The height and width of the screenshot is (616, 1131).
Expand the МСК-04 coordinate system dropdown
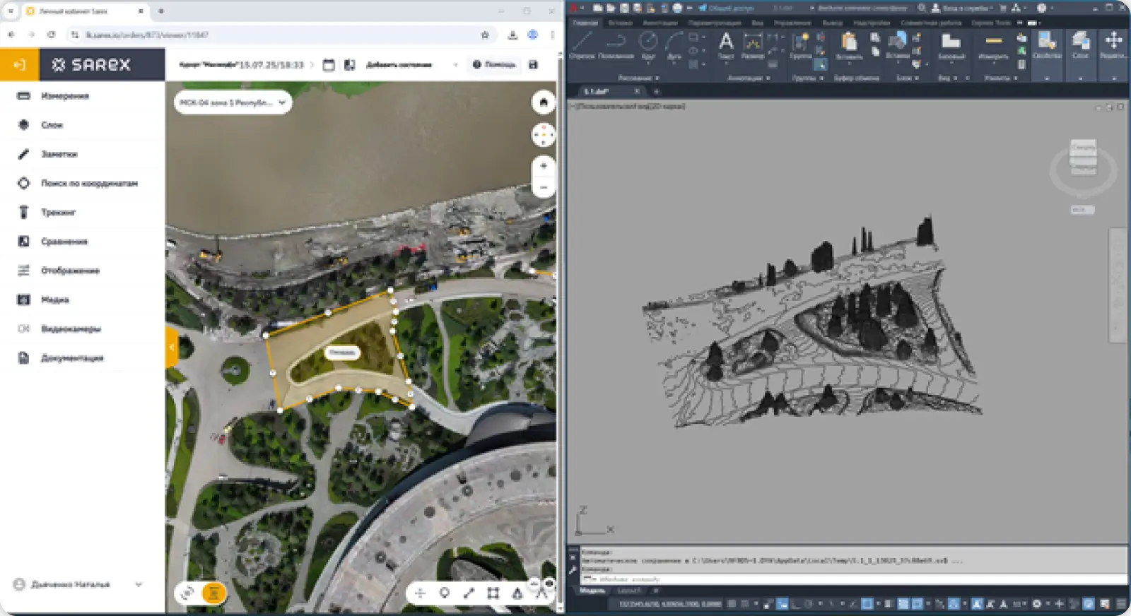[233, 102]
